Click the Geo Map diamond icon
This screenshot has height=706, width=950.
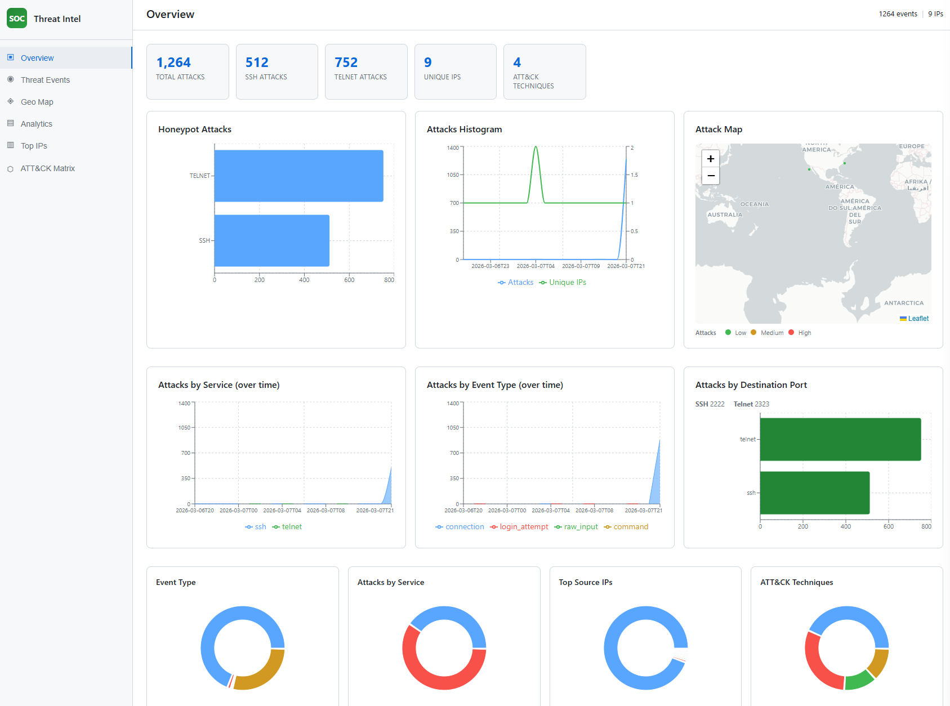(11, 101)
